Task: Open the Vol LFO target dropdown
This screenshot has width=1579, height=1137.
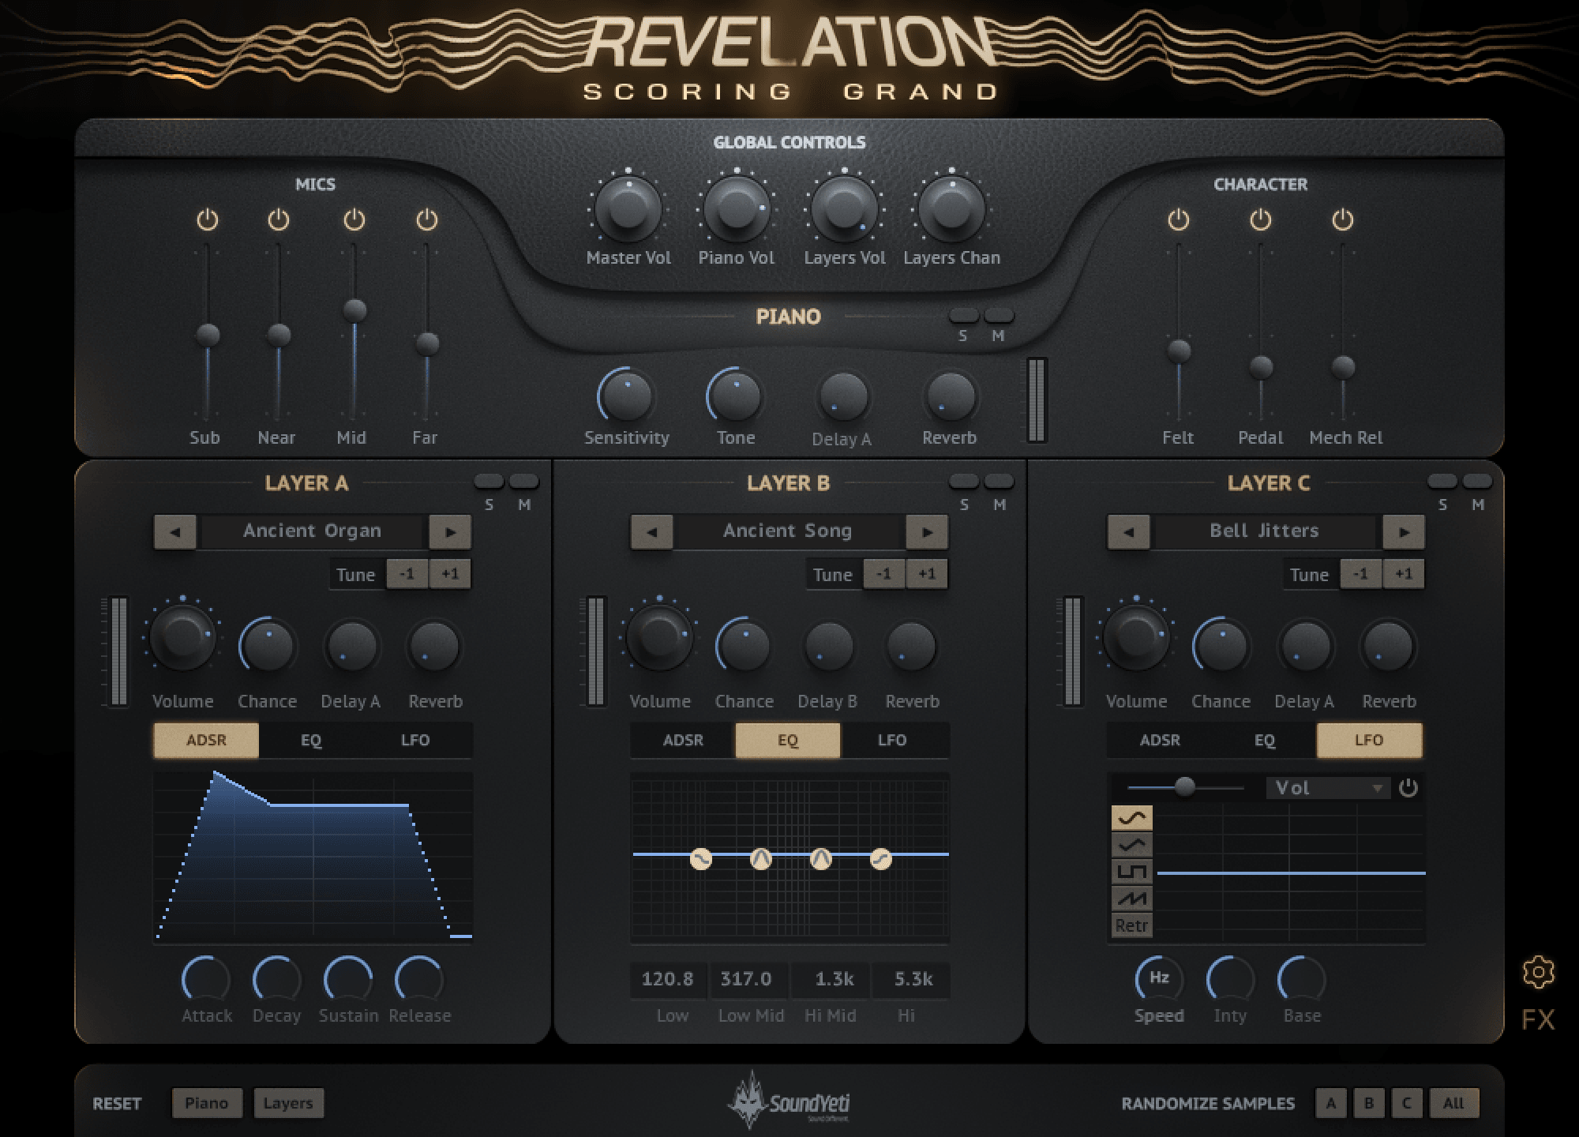Action: tap(1328, 788)
